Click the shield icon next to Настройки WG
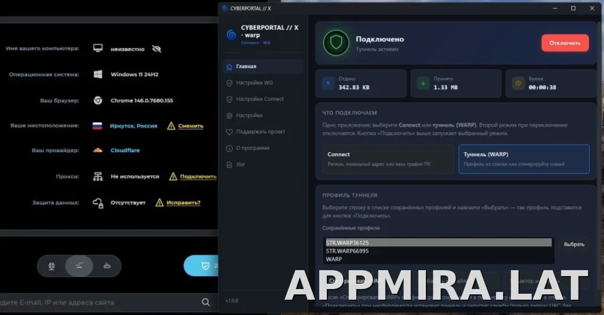The height and width of the screenshot is (315, 604). (229, 83)
